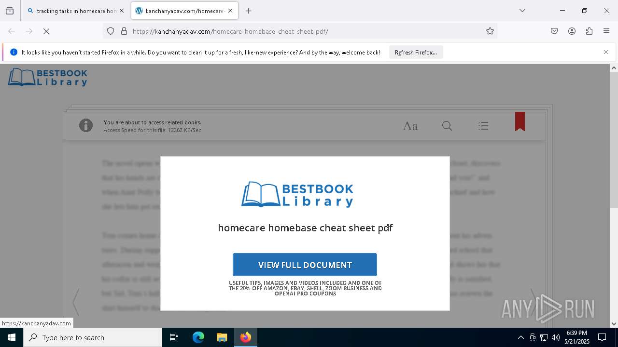Click 'homecare homebase cheat sheet pdf' title
The width and height of the screenshot is (618, 347).
[x=305, y=228]
